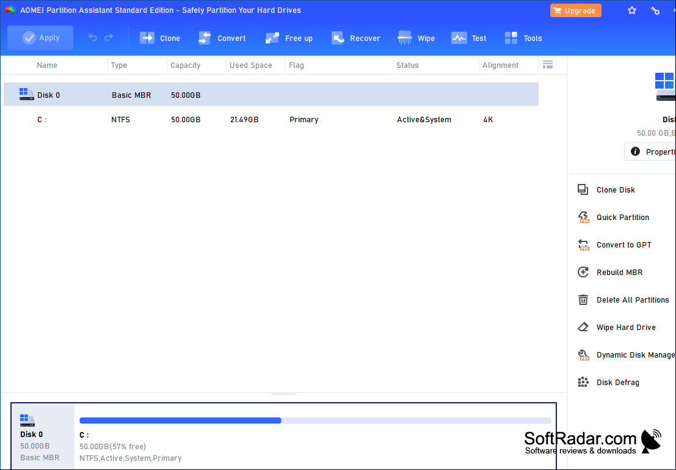Click the large disk icon in side panel
Viewport: 676px width, 470px height.
[665, 87]
